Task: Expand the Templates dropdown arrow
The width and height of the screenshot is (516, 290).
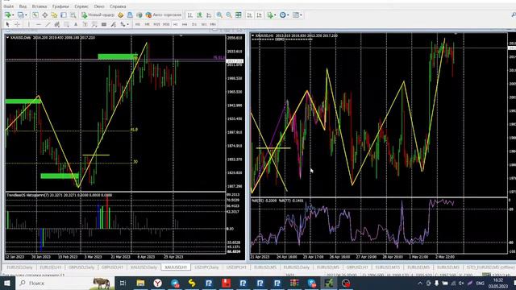Action: coord(301,15)
